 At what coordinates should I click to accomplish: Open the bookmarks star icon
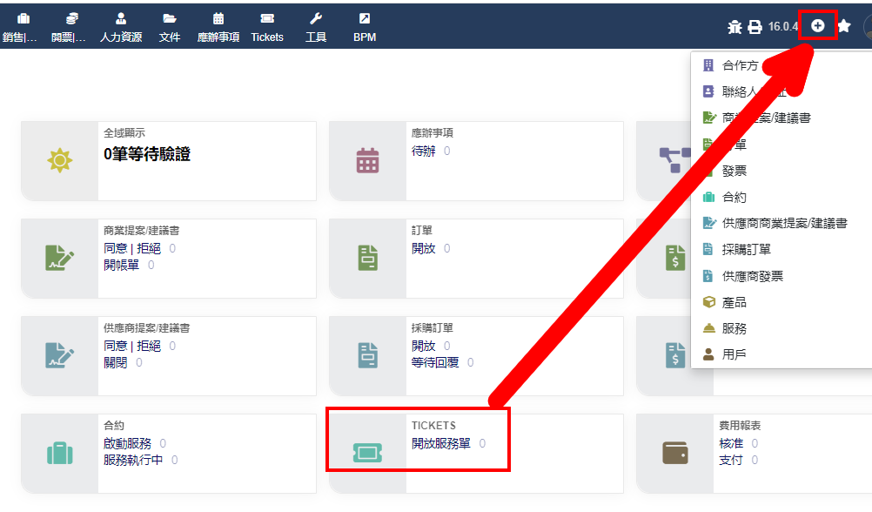pos(844,25)
